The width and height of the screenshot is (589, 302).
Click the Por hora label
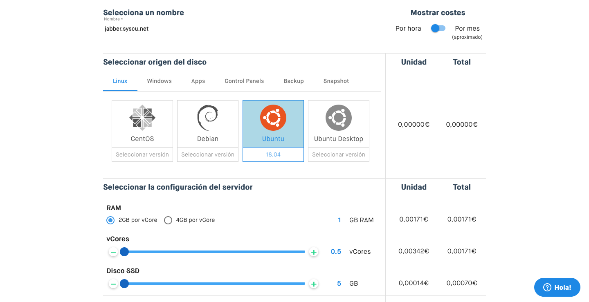tap(408, 28)
